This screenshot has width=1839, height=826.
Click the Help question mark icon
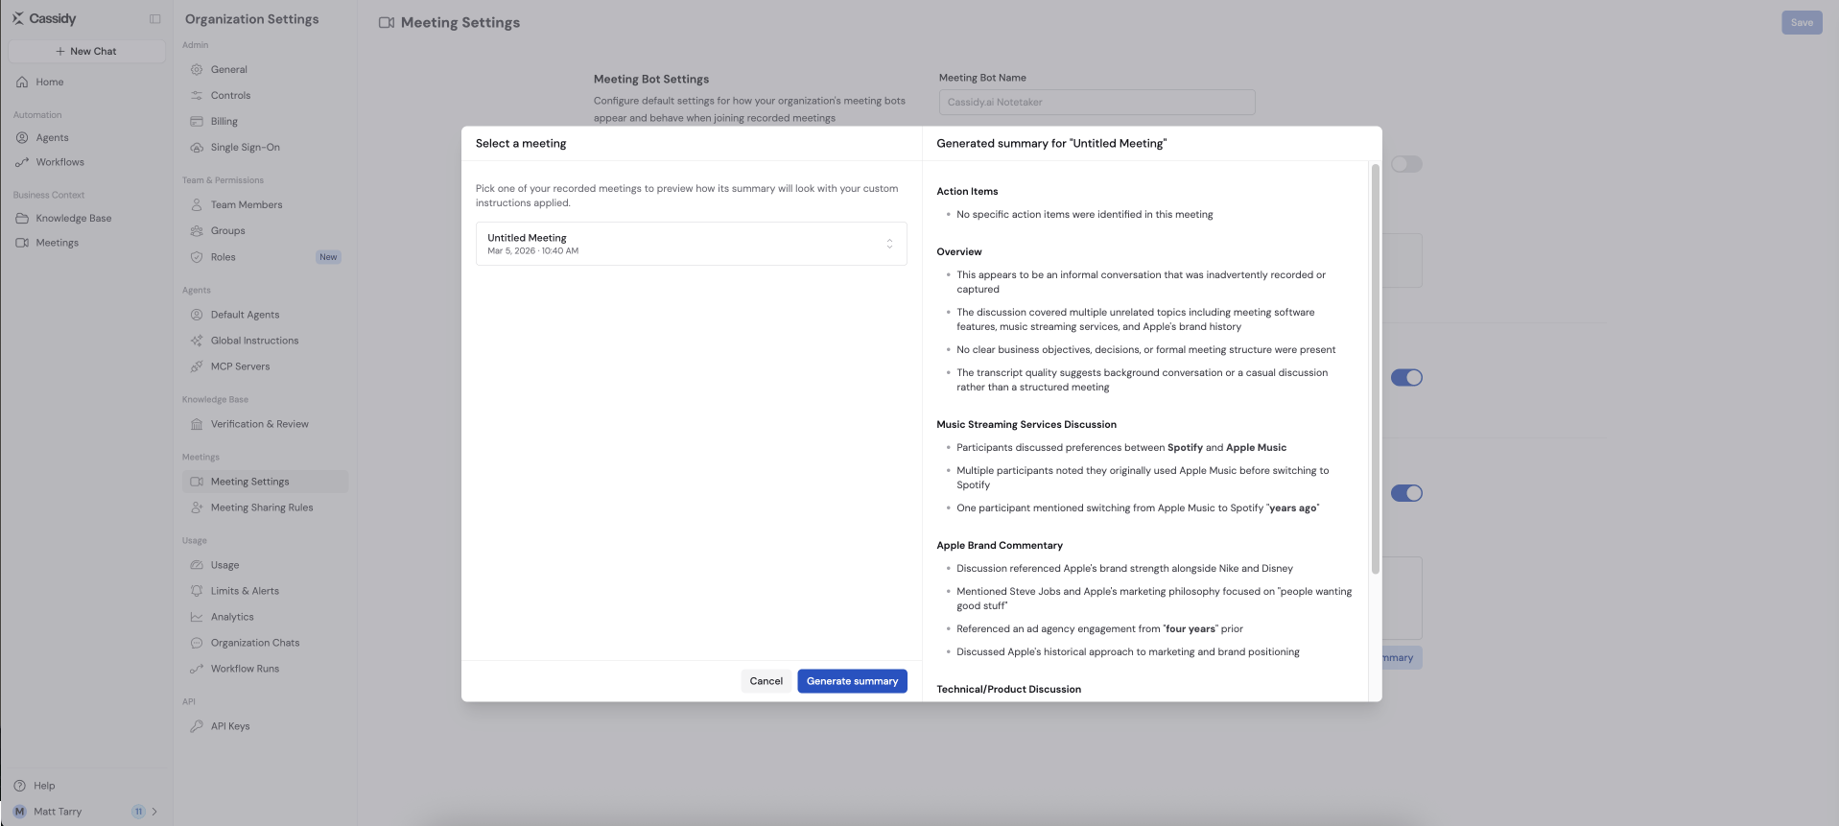point(20,786)
